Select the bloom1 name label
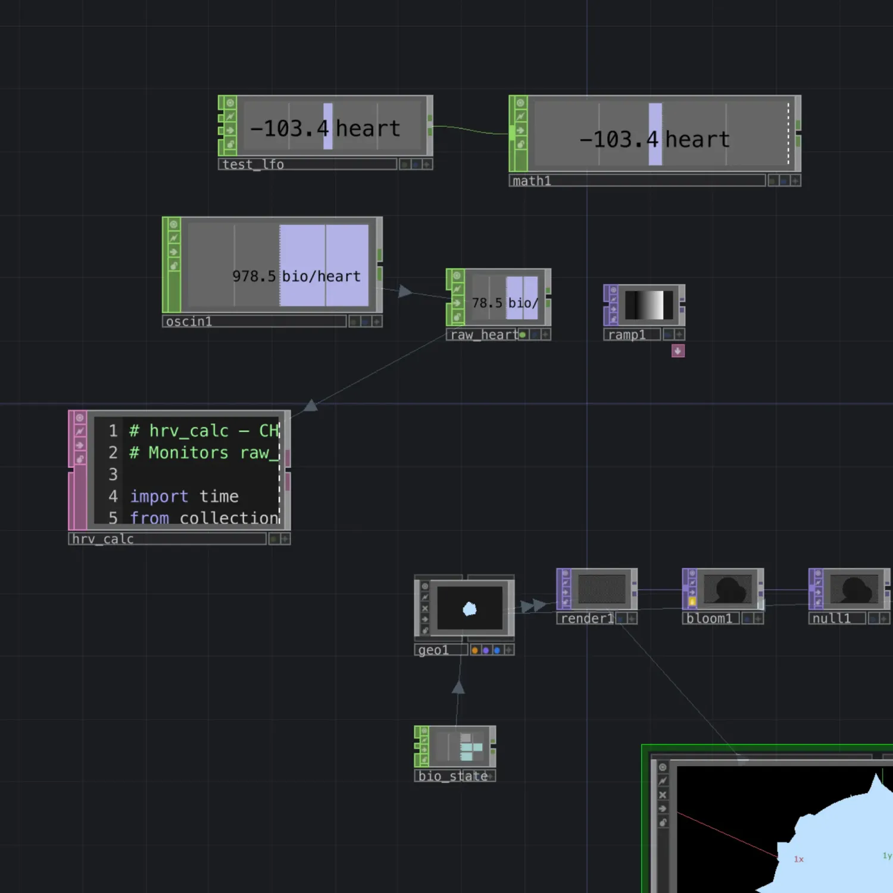893x893 pixels. point(711,619)
